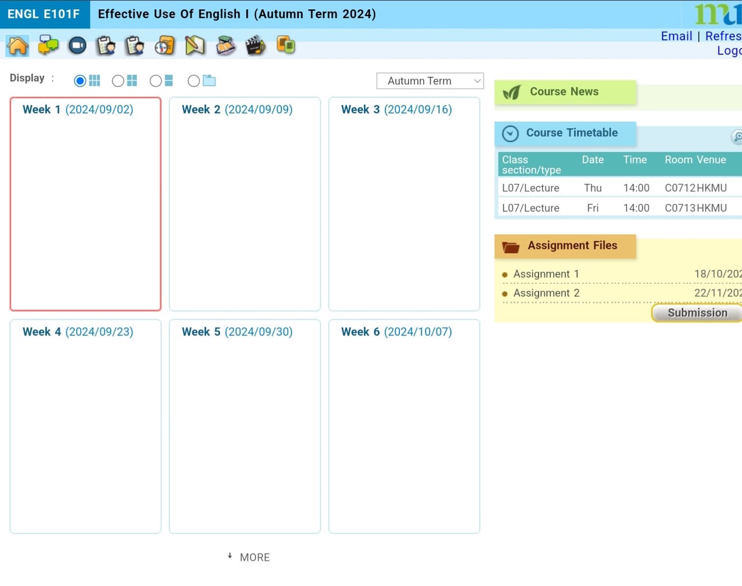The width and height of the screenshot is (742, 586).
Task: Open the clapperboard multimedia icon
Action: (x=255, y=45)
